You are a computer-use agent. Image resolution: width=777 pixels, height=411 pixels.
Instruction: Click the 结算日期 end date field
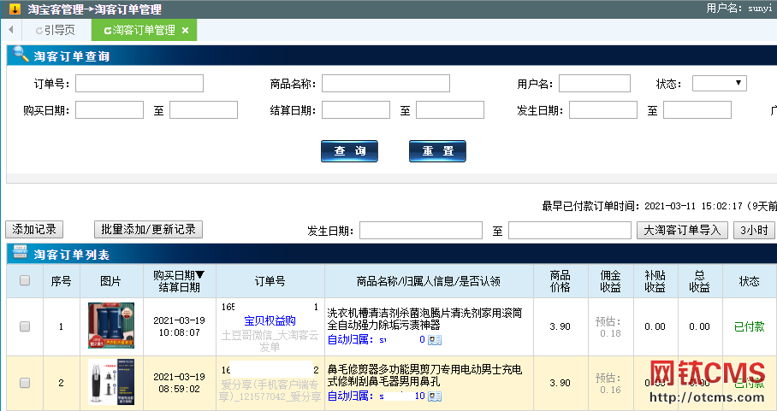[x=450, y=109]
